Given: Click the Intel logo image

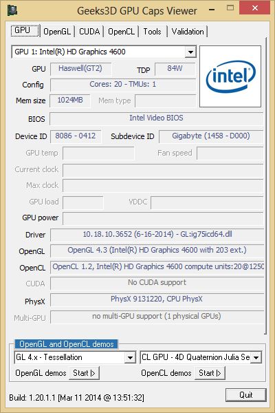Looking at the screenshot, I should 230,76.
